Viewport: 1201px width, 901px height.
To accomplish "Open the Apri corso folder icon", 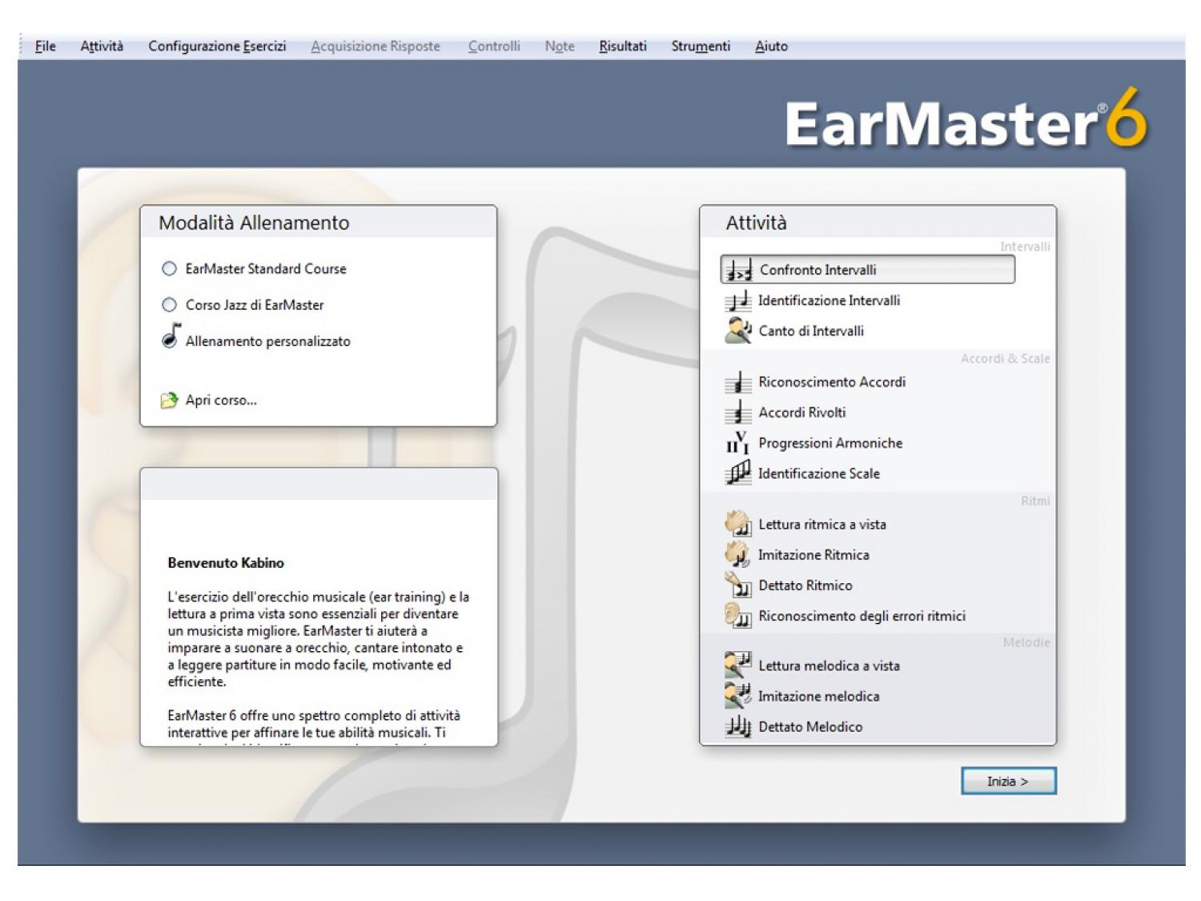I will point(169,400).
